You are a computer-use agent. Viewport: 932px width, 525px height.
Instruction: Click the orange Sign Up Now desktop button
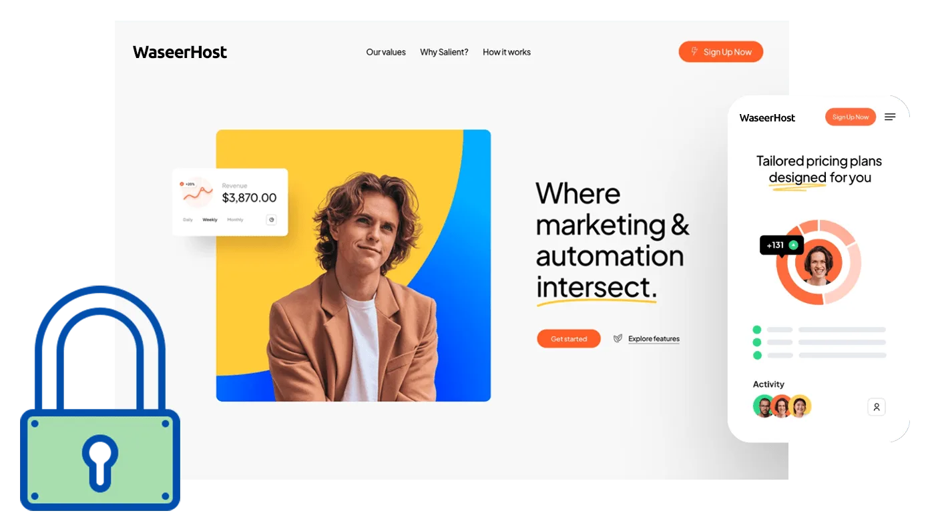coord(721,52)
